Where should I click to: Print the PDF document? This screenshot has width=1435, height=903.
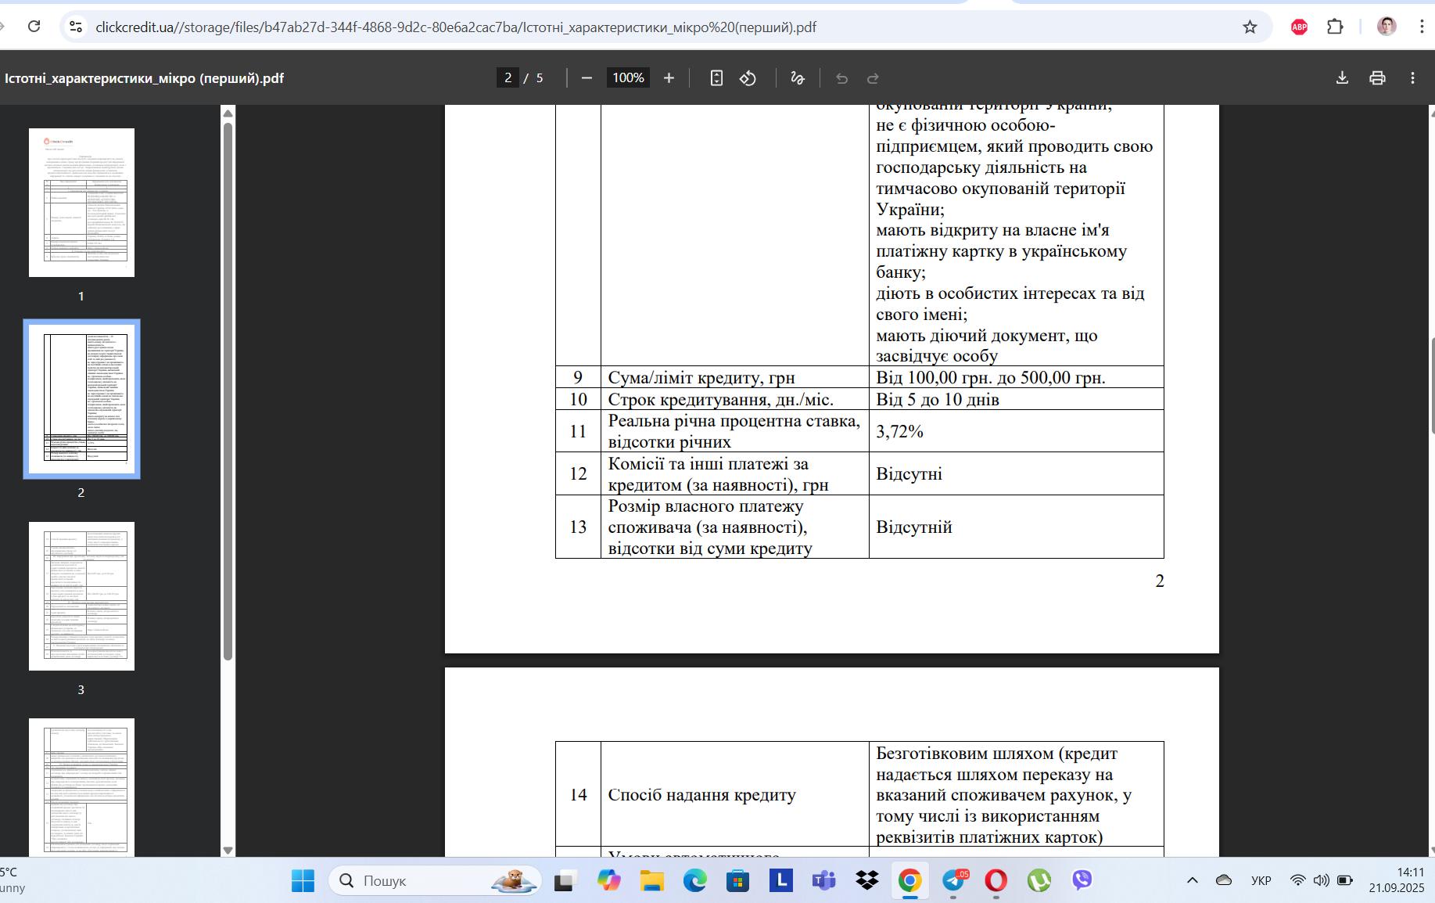pos(1377,78)
